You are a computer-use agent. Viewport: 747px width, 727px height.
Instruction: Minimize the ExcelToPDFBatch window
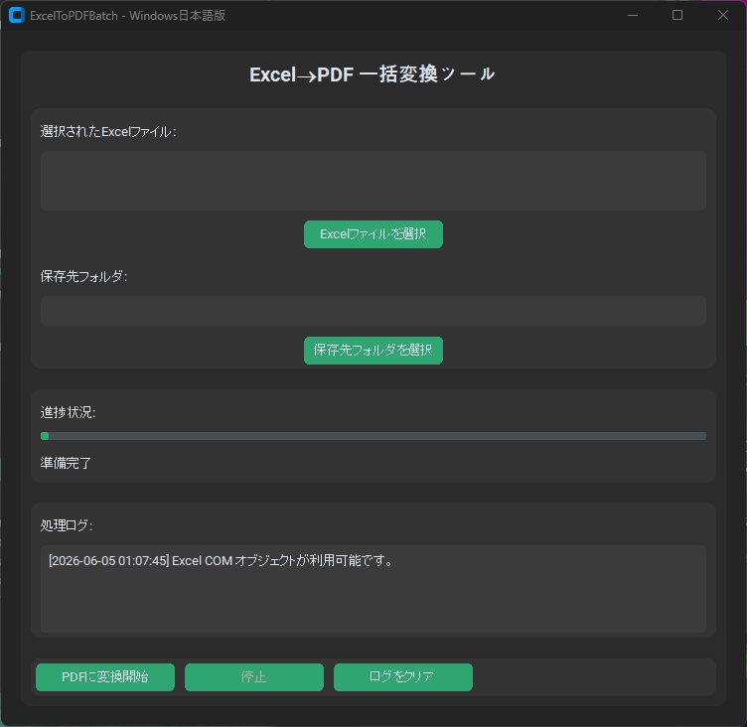[x=633, y=15]
